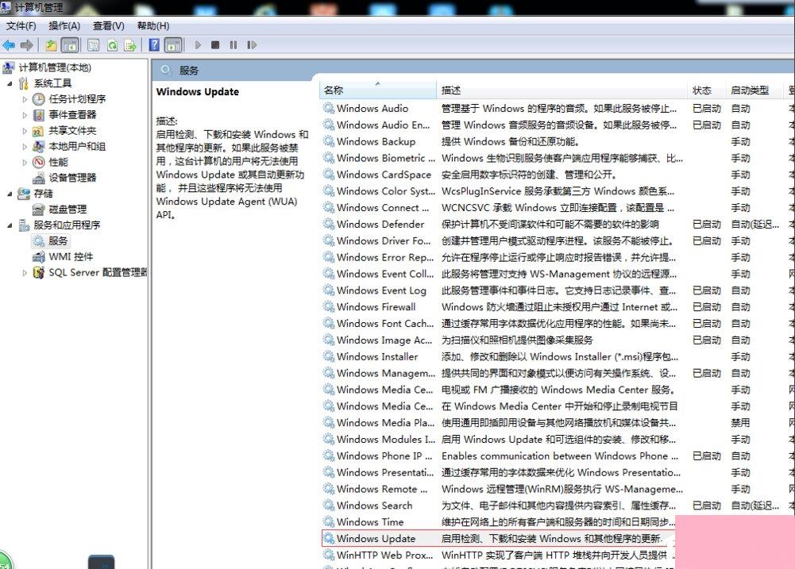Select the Windows Time service
This screenshot has height=569, width=795.
[500, 521]
